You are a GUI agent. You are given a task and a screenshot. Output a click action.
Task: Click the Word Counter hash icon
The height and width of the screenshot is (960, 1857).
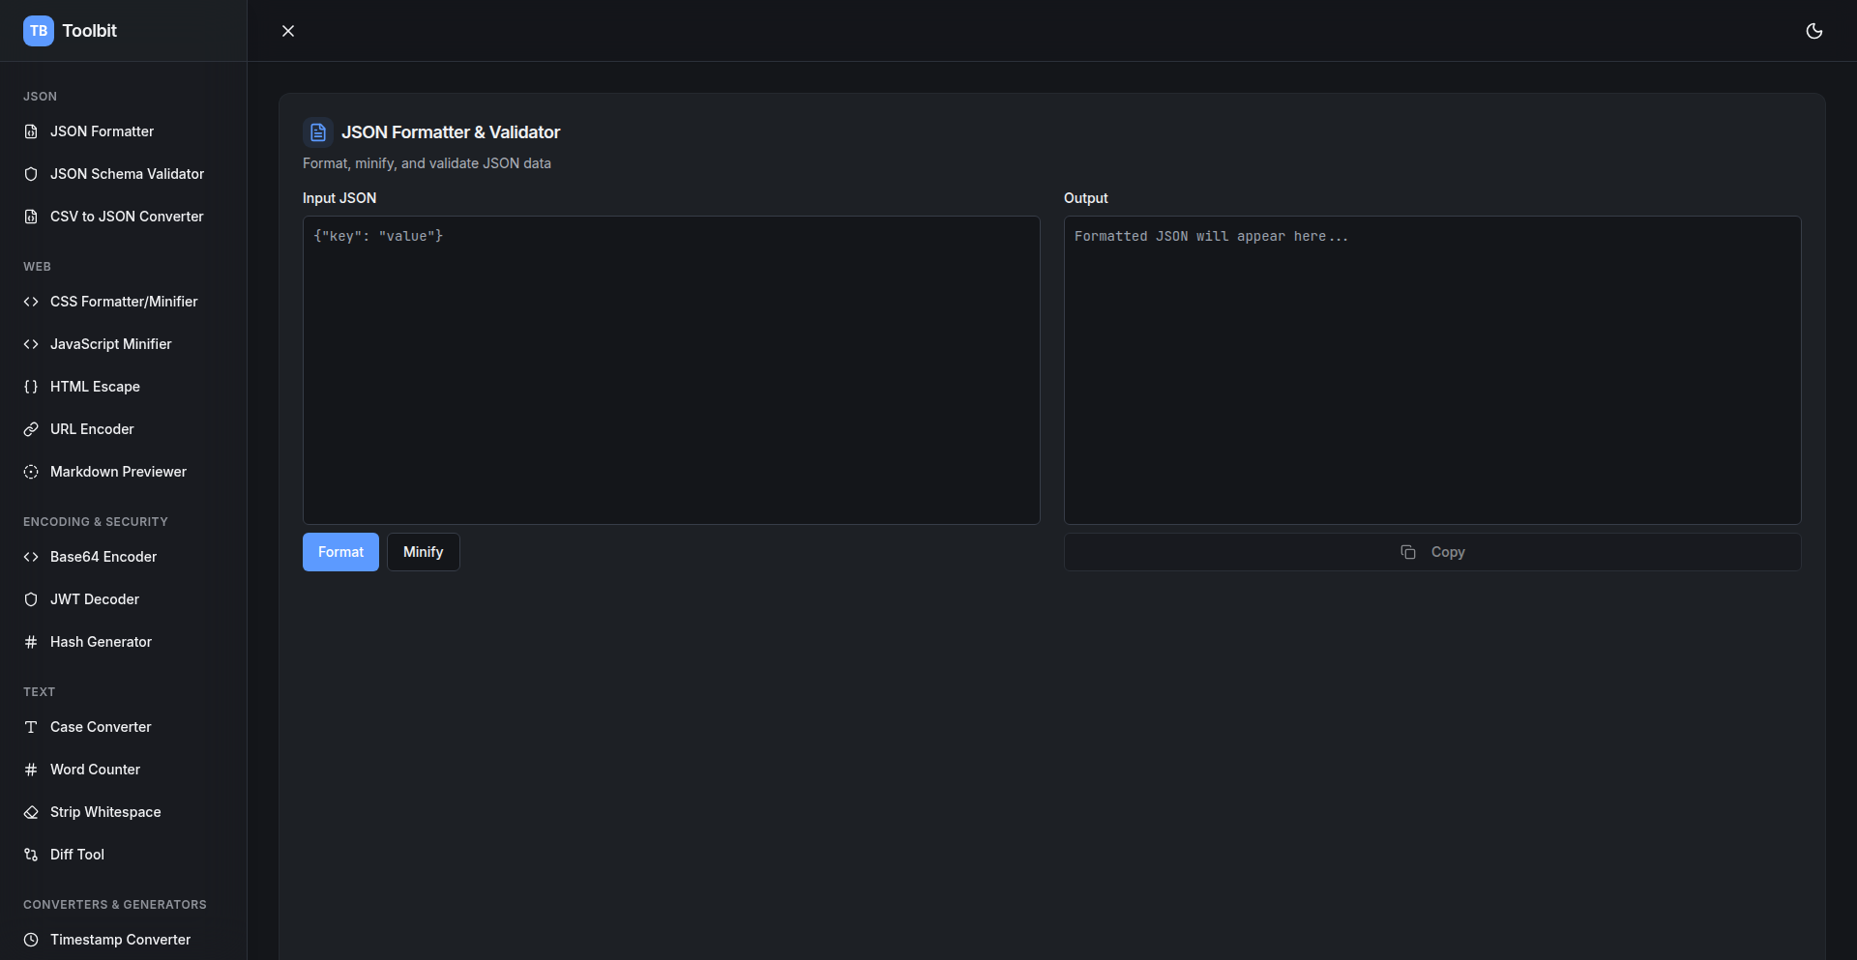(x=31, y=770)
